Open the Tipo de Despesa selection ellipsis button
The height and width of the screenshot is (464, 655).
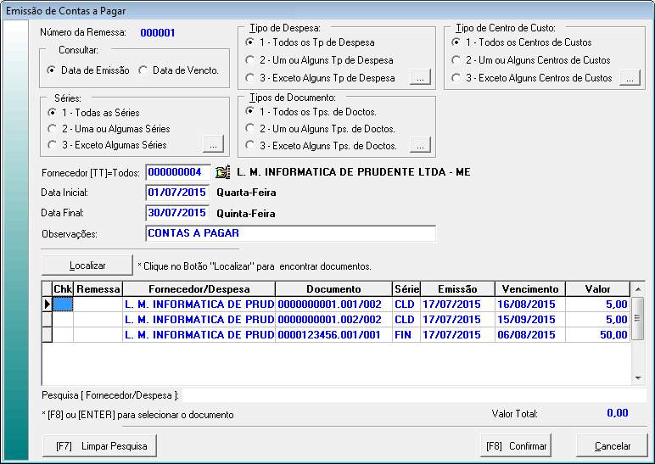click(421, 78)
